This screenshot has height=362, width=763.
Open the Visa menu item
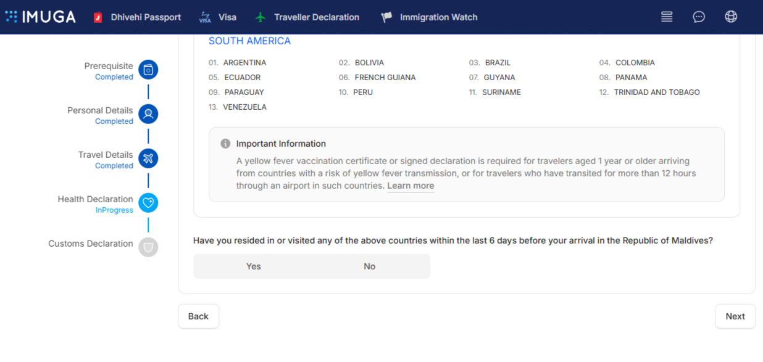(217, 17)
